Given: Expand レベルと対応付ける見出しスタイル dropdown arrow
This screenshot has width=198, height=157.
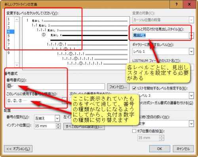Looking at the screenshot, I should 191,36.
